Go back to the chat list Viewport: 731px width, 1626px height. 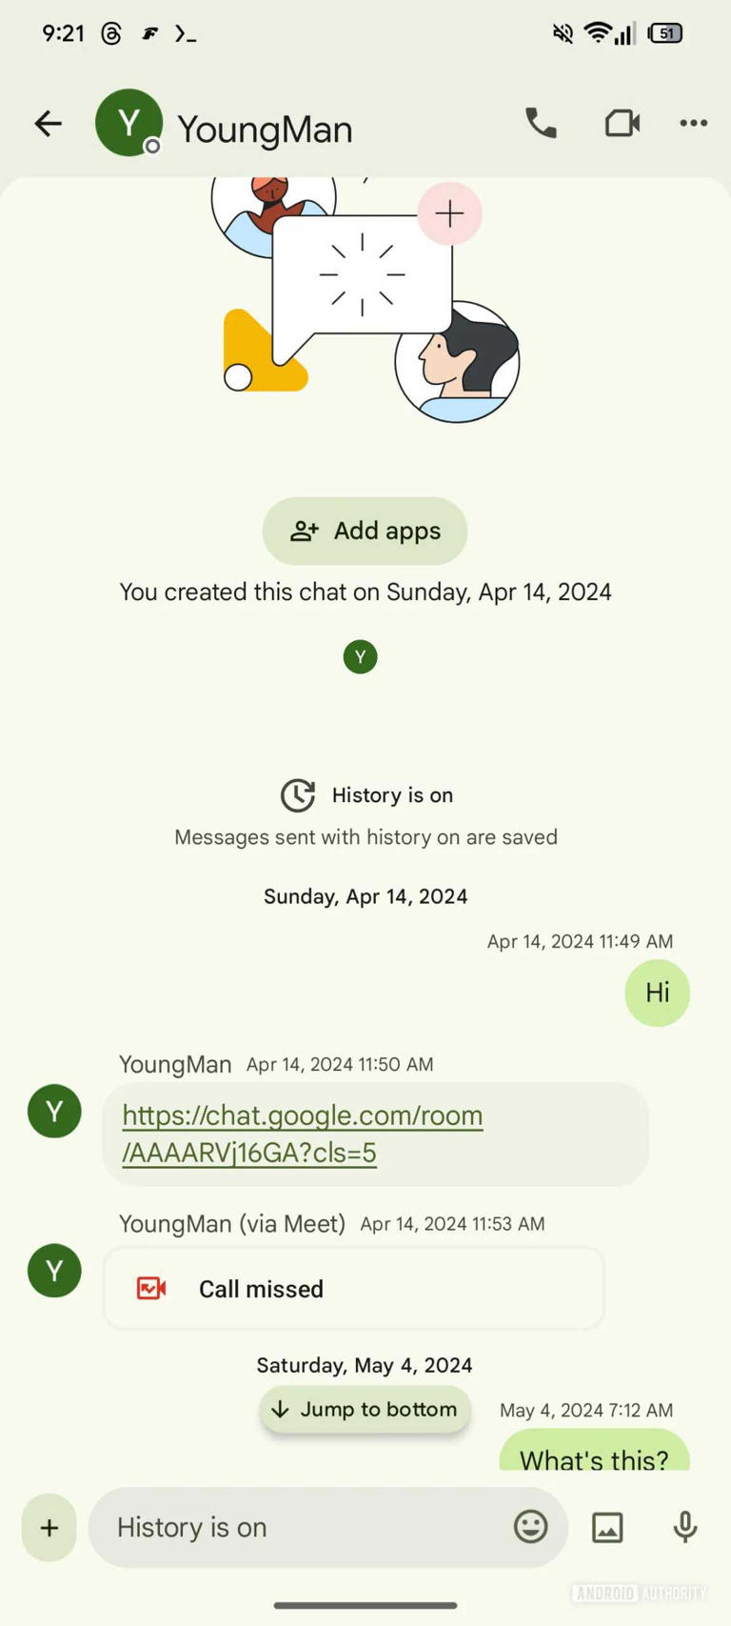48,123
